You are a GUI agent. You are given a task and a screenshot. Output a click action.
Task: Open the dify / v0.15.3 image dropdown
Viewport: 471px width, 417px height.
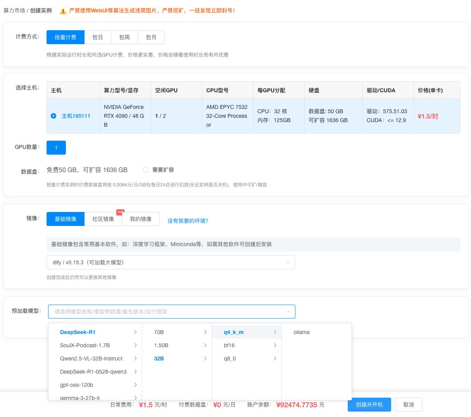(171, 262)
